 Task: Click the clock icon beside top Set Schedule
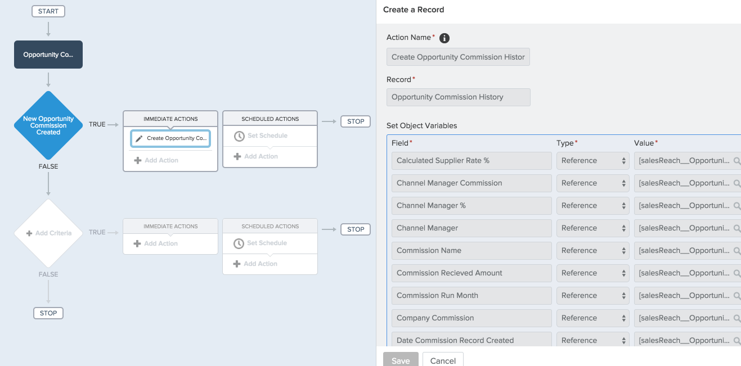[239, 136]
